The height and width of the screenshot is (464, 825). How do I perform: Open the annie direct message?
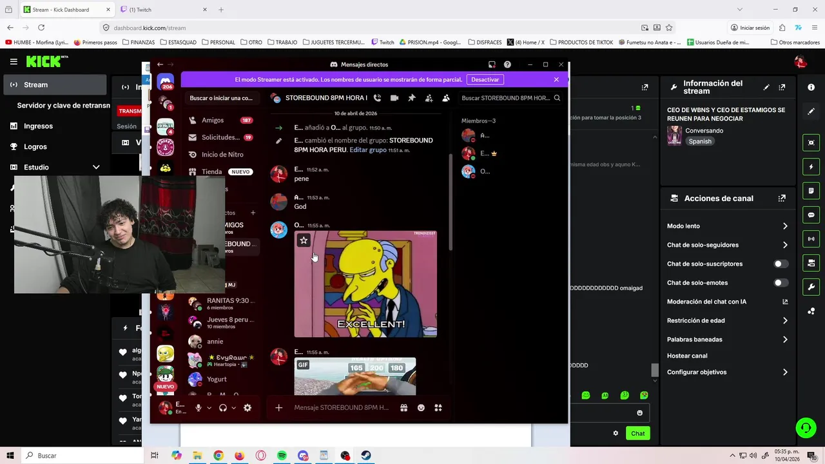point(222,342)
